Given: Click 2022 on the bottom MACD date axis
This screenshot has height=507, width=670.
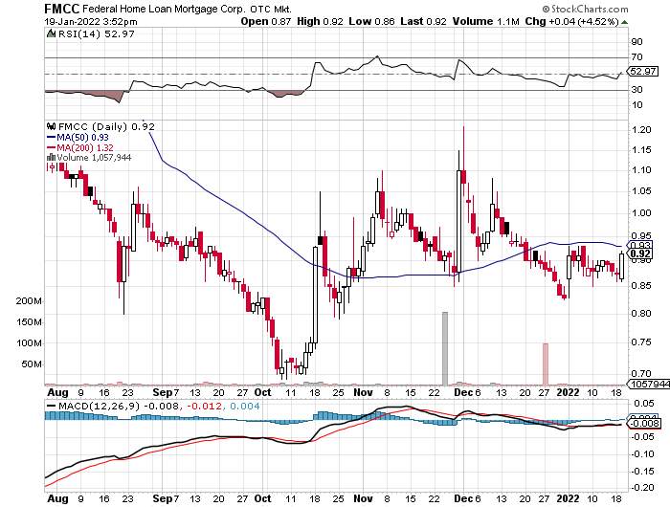Looking at the screenshot, I should (x=568, y=498).
